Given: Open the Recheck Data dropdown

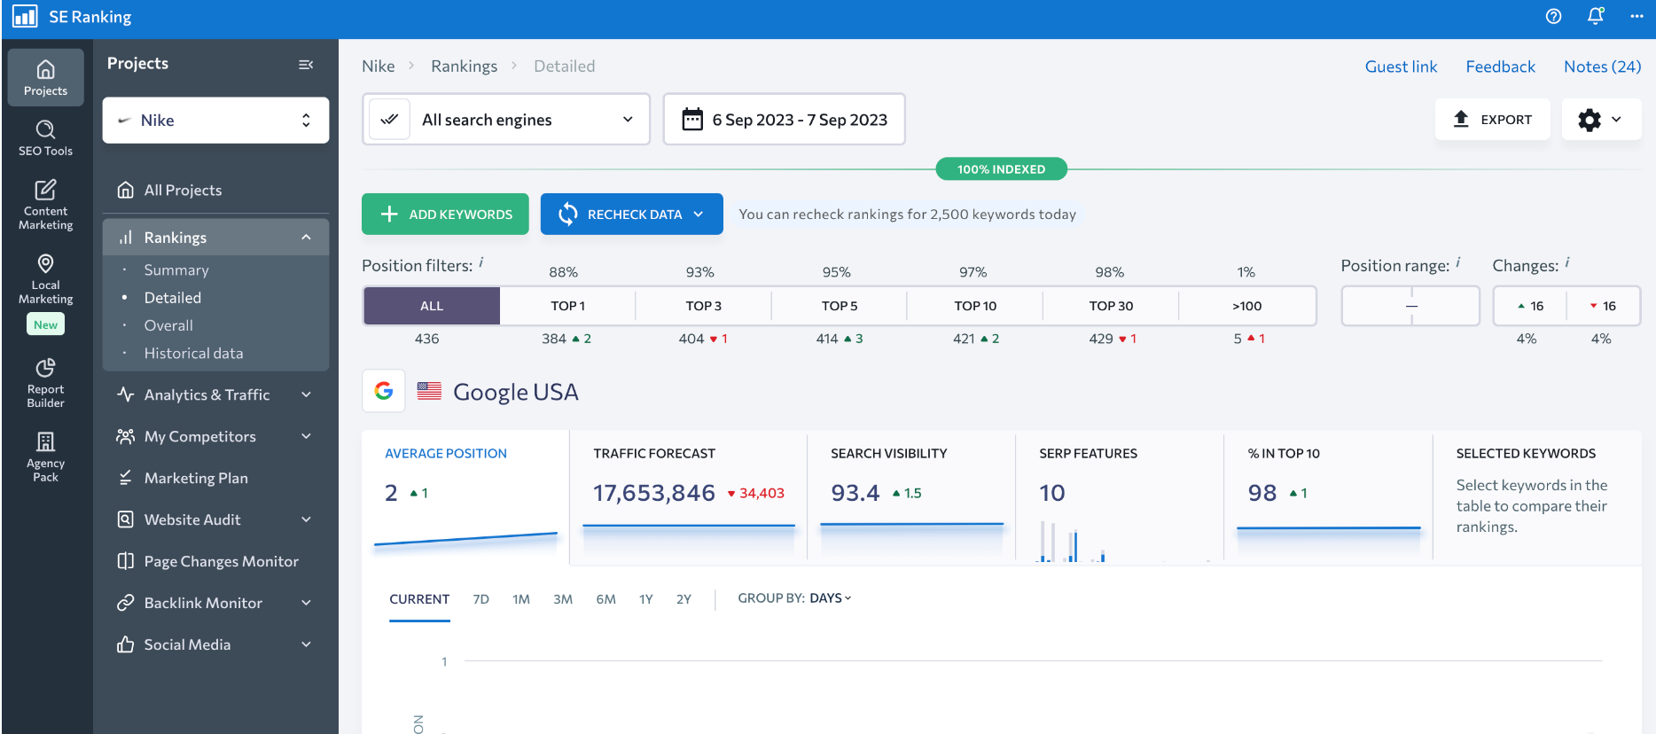Looking at the screenshot, I should tap(632, 214).
